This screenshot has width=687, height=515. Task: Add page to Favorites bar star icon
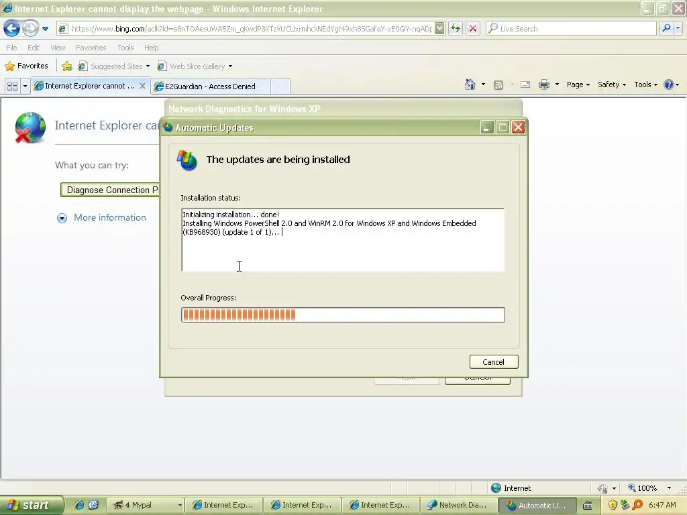(x=67, y=66)
